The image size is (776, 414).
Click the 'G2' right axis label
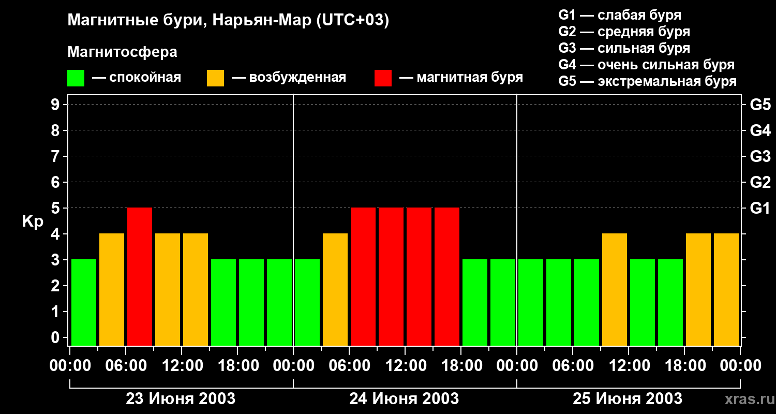click(760, 182)
